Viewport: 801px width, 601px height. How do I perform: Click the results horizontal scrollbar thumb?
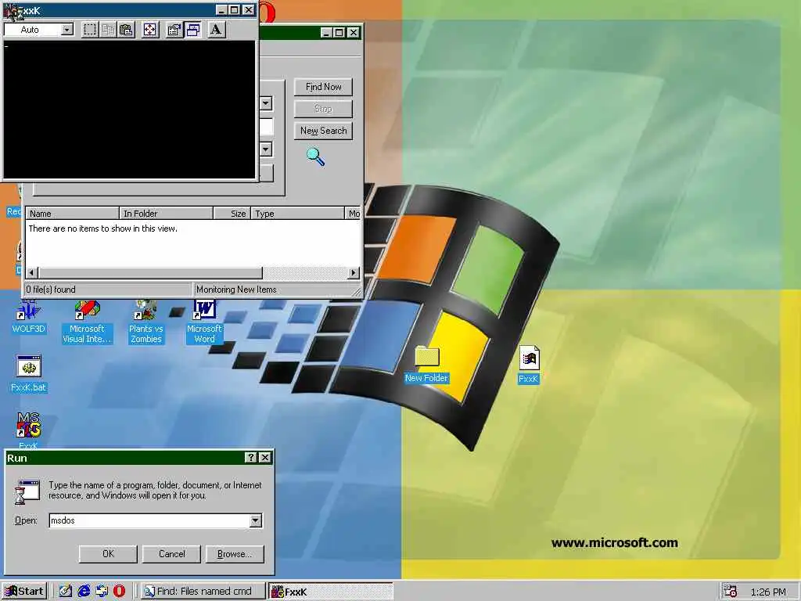click(x=151, y=273)
